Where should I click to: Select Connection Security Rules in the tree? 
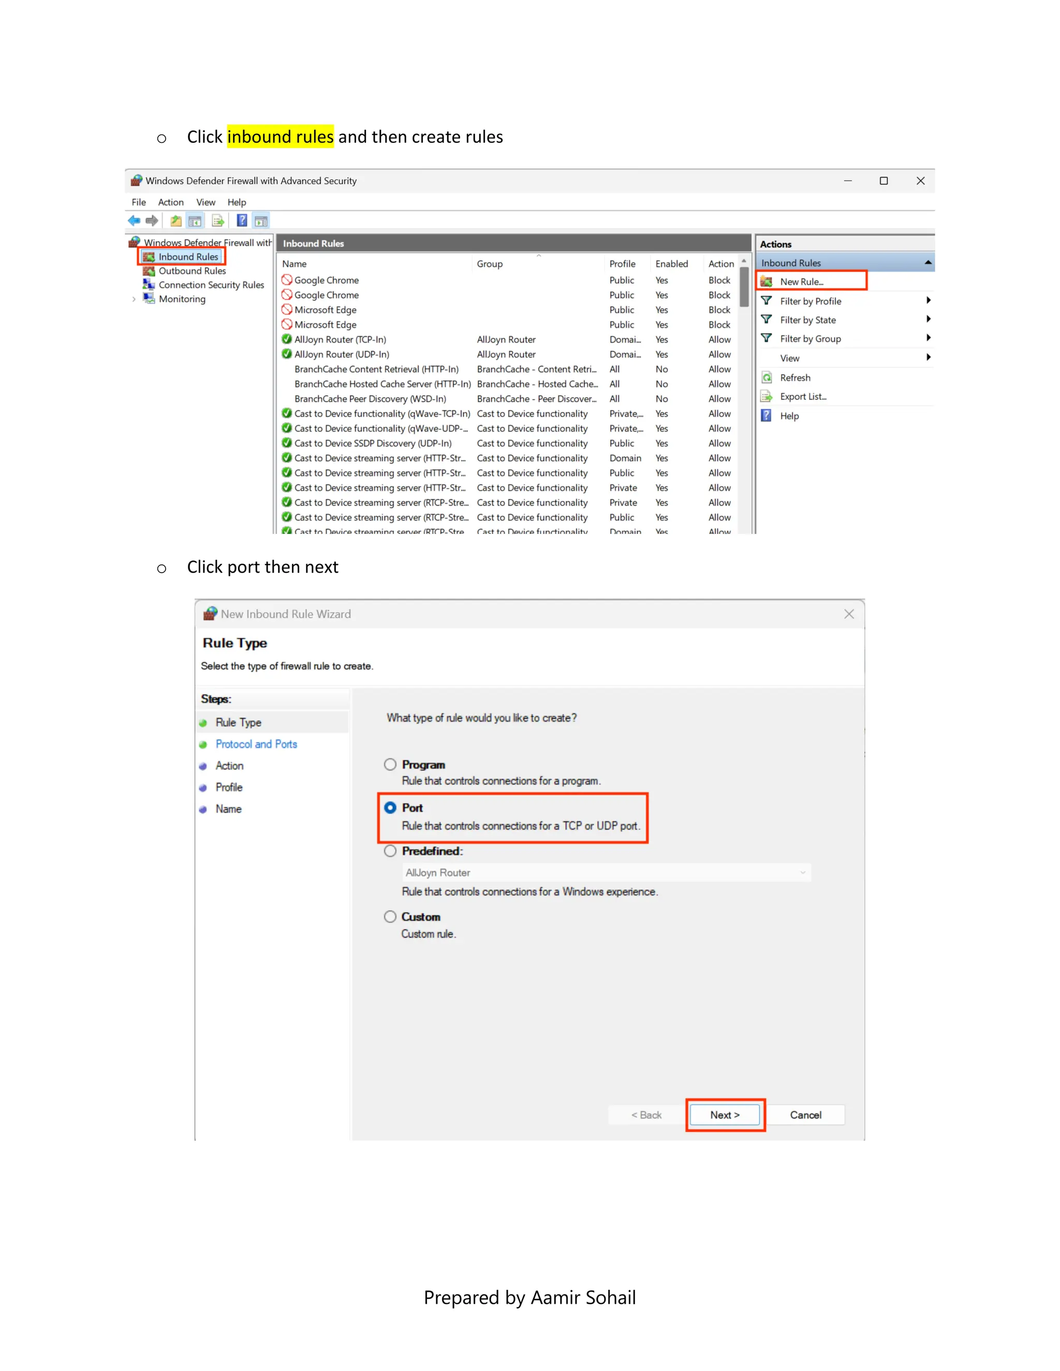(x=211, y=285)
